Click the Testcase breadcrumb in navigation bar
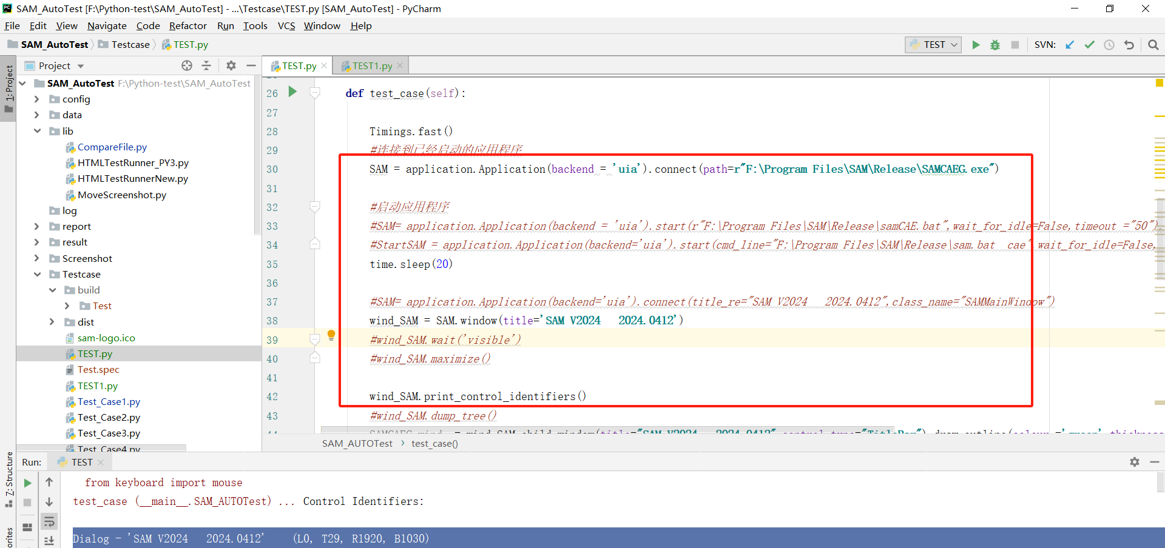 click(130, 45)
